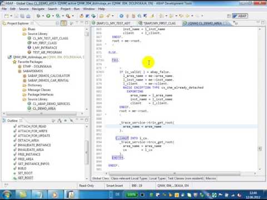This screenshot has height=200, width=267.
Task: Click the Save toolbar icon
Action: pyautogui.click(x=16, y=16)
